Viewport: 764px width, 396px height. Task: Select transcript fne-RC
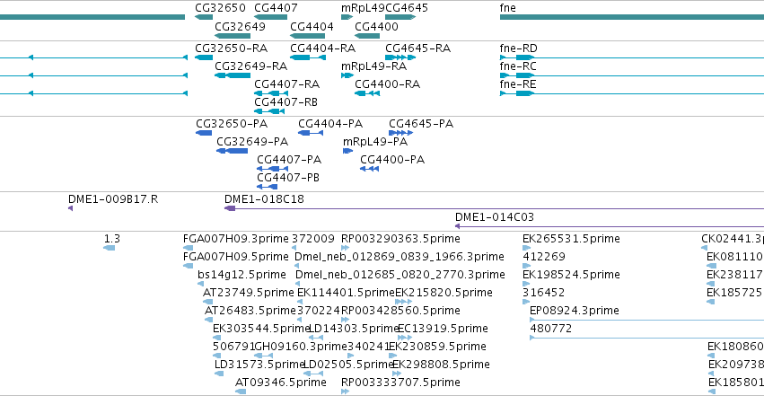click(518, 66)
